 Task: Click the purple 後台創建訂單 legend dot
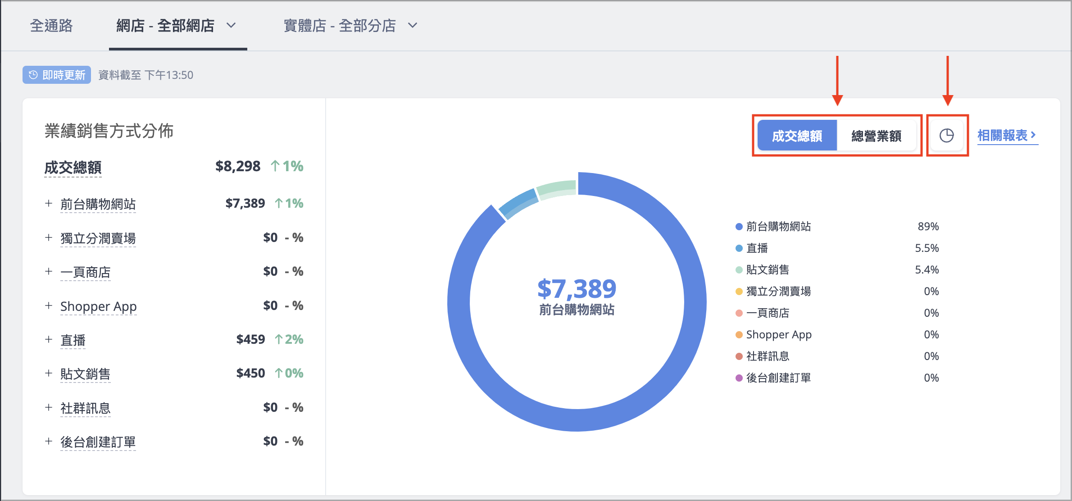coord(739,378)
